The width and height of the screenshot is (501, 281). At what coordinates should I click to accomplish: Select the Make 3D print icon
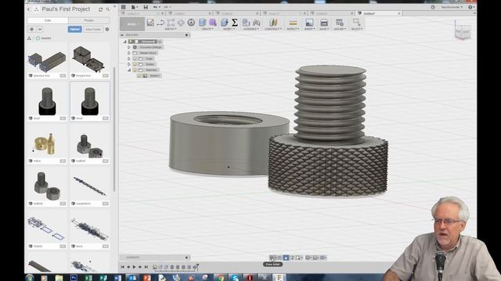pos(324,23)
